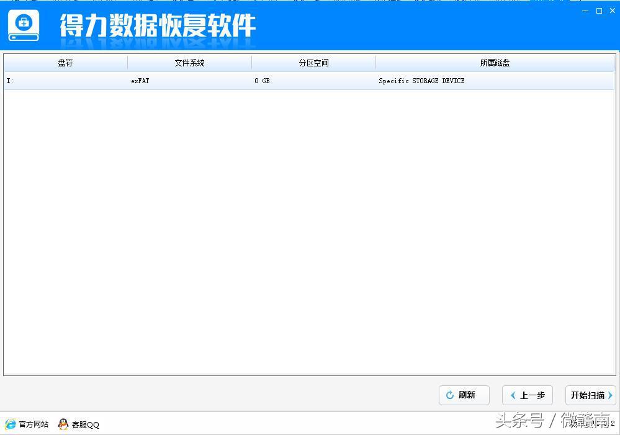Click the 文件系统 column header
Image resolution: width=620 pixels, height=435 pixels.
189,63
